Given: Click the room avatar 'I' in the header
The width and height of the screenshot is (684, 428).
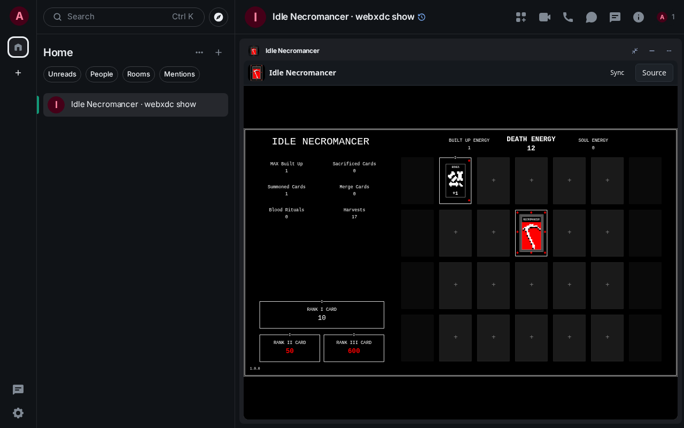Looking at the screenshot, I should tap(255, 17).
